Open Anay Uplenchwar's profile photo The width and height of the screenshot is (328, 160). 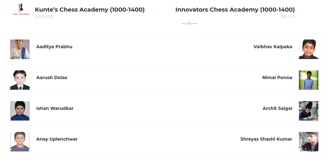(x=20, y=141)
